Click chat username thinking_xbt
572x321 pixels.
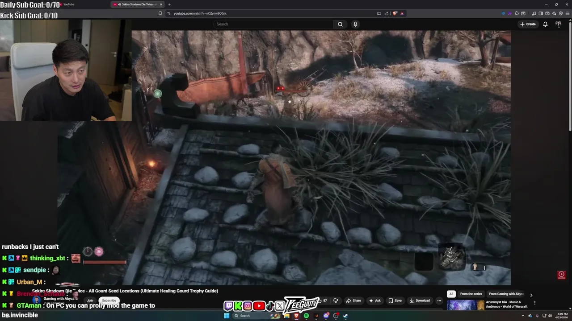[x=47, y=259]
